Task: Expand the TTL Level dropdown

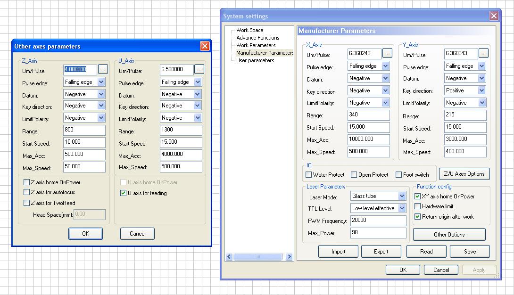Action: pyautogui.click(x=402, y=208)
